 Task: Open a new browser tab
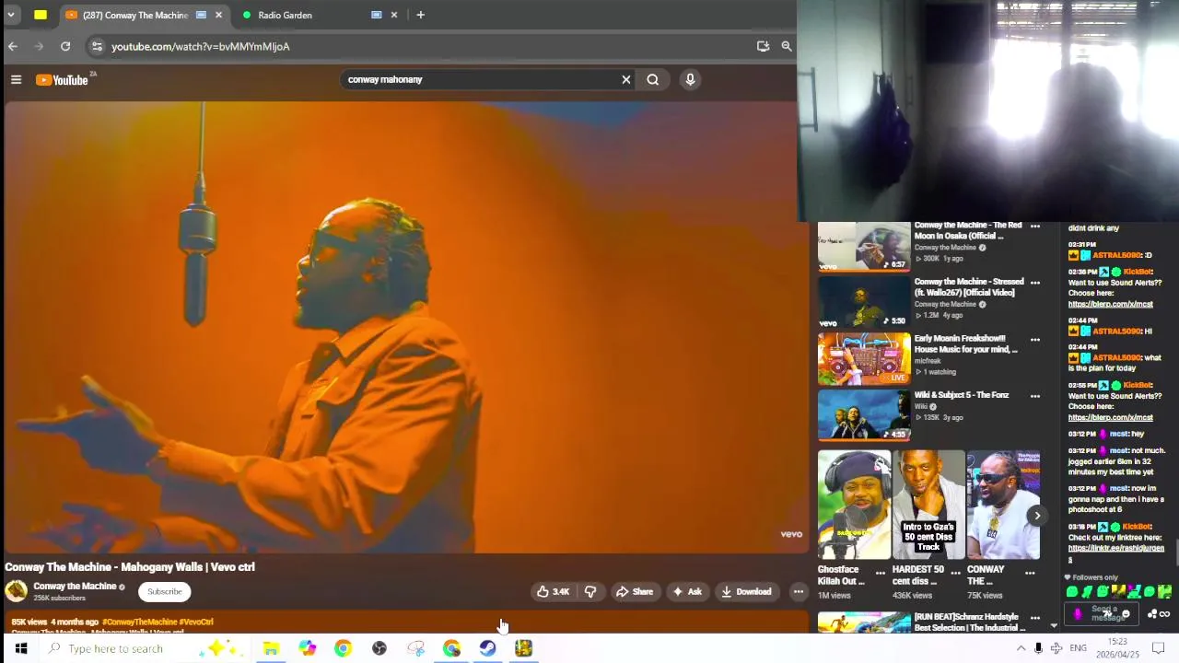420,15
